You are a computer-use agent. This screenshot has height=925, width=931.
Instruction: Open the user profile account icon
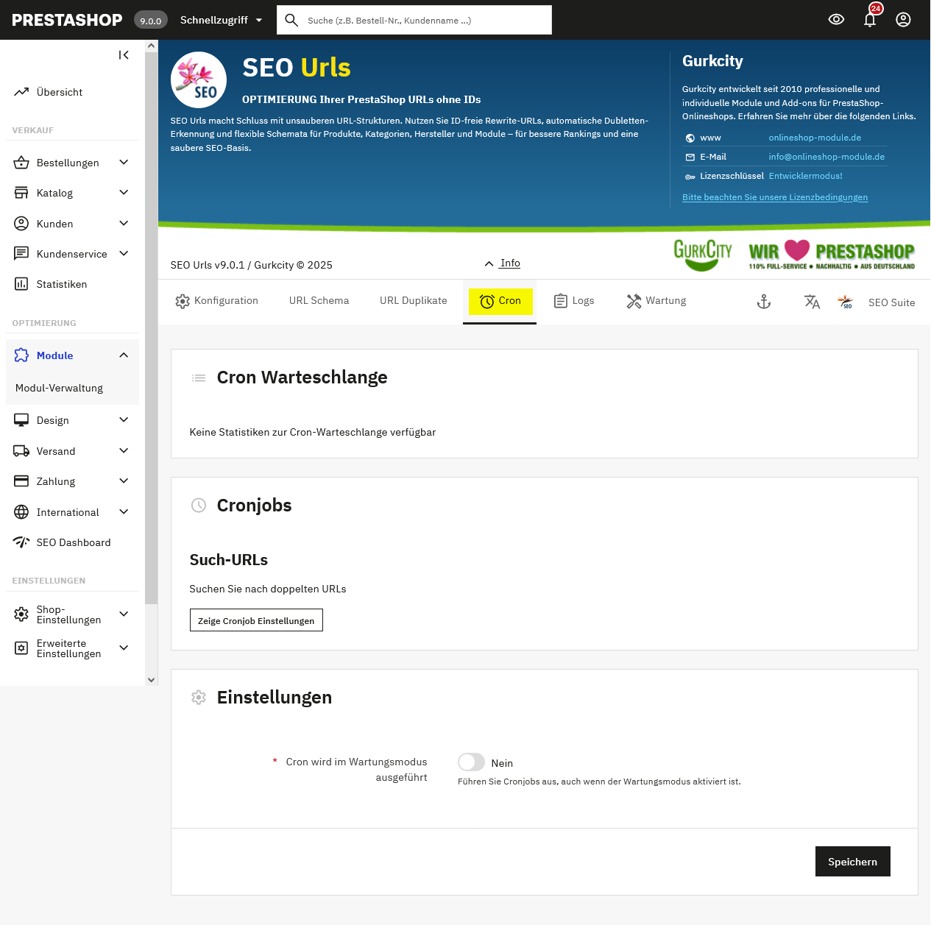pos(903,20)
